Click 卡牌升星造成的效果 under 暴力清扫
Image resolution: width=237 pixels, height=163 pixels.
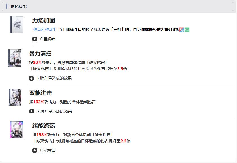(x=54, y=78)
